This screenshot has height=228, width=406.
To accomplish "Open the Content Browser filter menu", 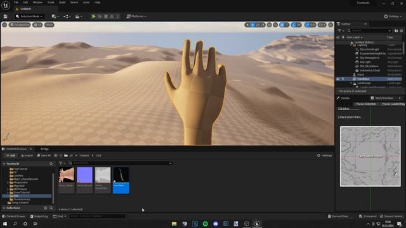I will (x=62, y=163).
